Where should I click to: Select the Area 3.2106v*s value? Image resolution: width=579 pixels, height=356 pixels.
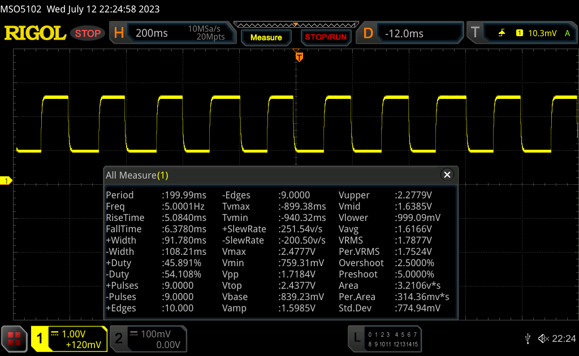(x=418, y=285)
